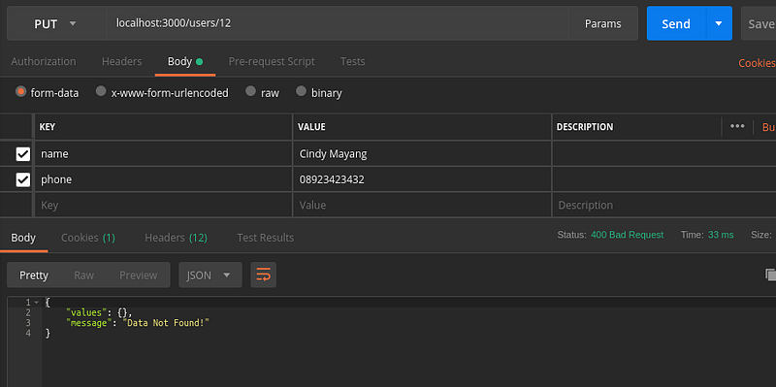Click the 'name' key cell

(163, 154)
